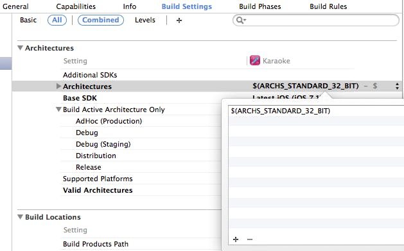Select the Supported Platforms setting
The image size is (404, 251).
[98, 179]
